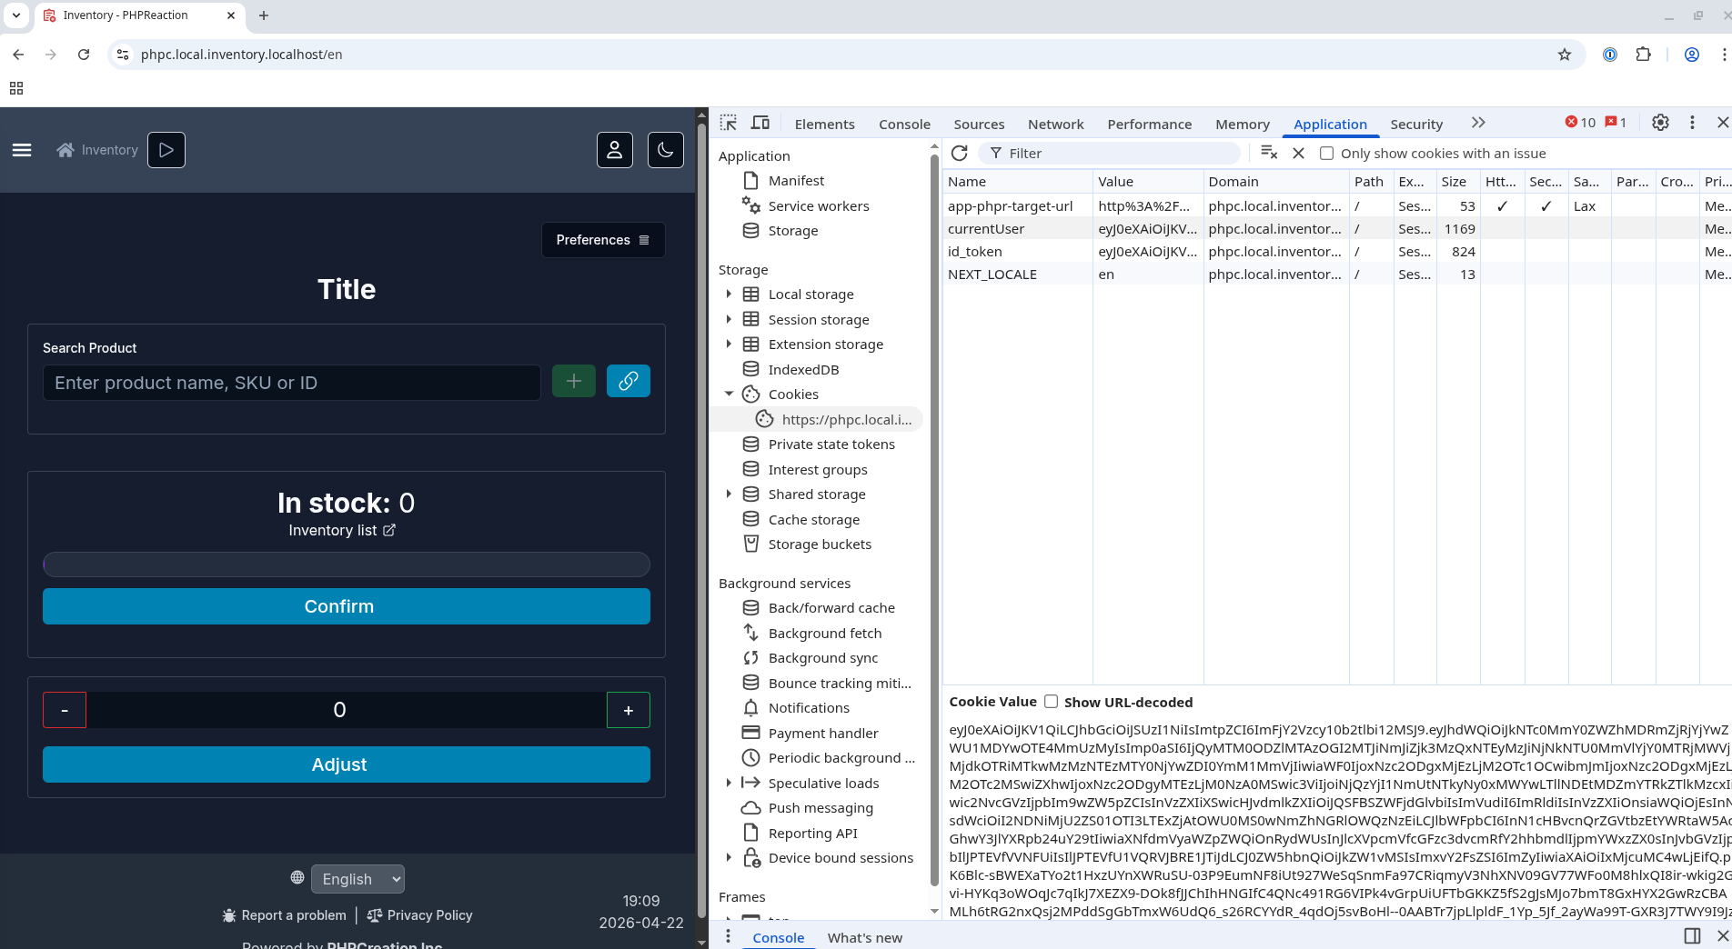Select the NEXT_LOCALE cookie row
Screen dimensions: 1732x949
point(1337,275)
